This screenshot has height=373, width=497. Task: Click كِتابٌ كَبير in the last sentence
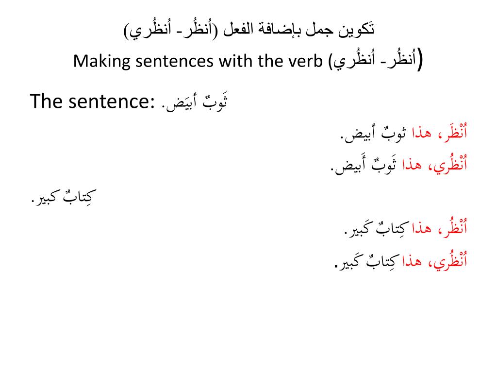(366, 261)
